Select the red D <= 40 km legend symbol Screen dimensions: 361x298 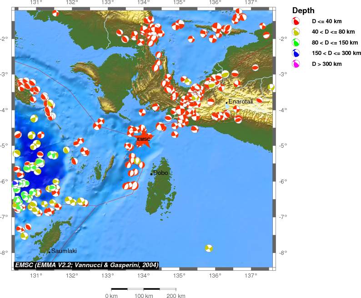(296, 21)
